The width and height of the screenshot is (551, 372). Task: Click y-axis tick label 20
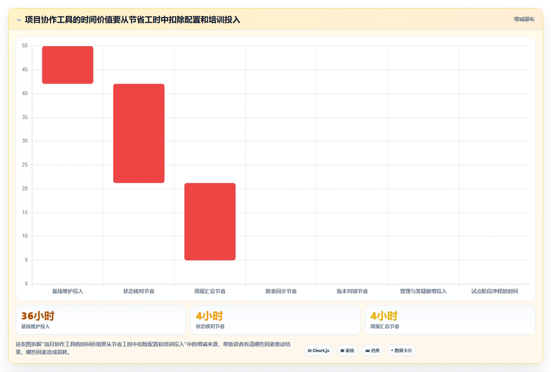[x=25, y=189]
